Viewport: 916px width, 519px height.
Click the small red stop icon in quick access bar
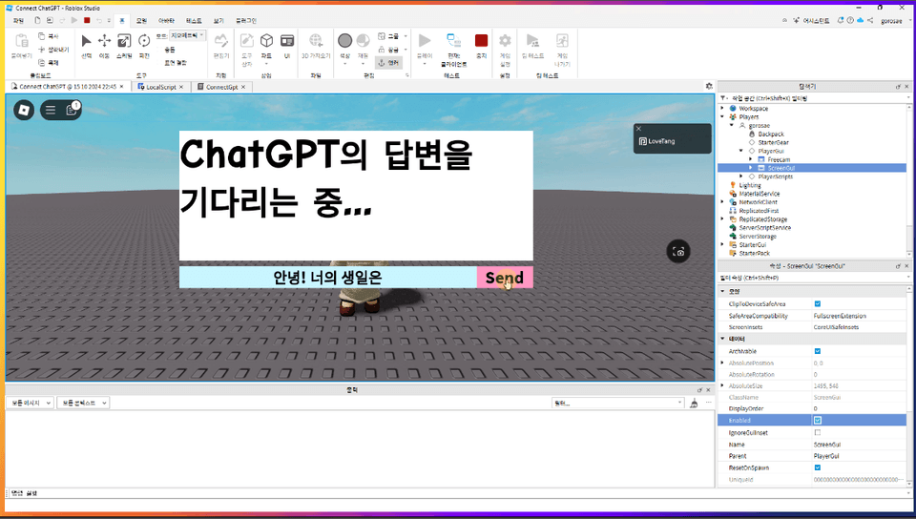87,20
